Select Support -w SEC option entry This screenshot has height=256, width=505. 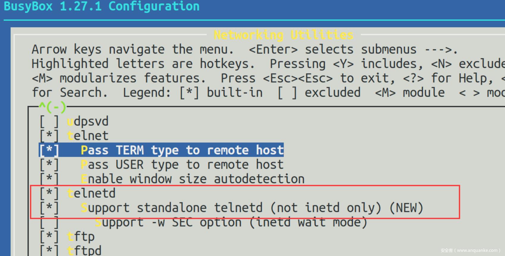(231, 222)
